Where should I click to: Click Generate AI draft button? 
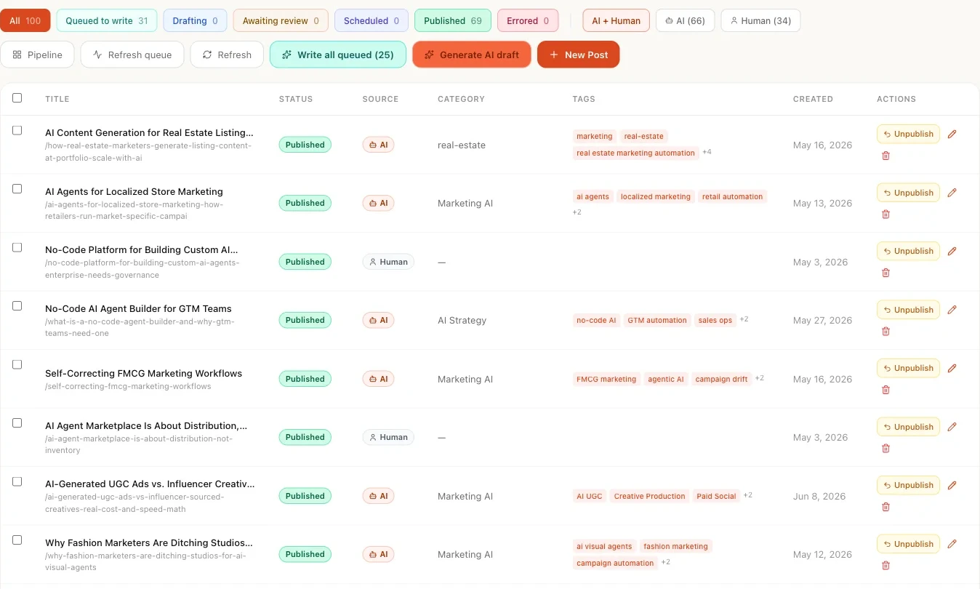[x=472, y=55]
